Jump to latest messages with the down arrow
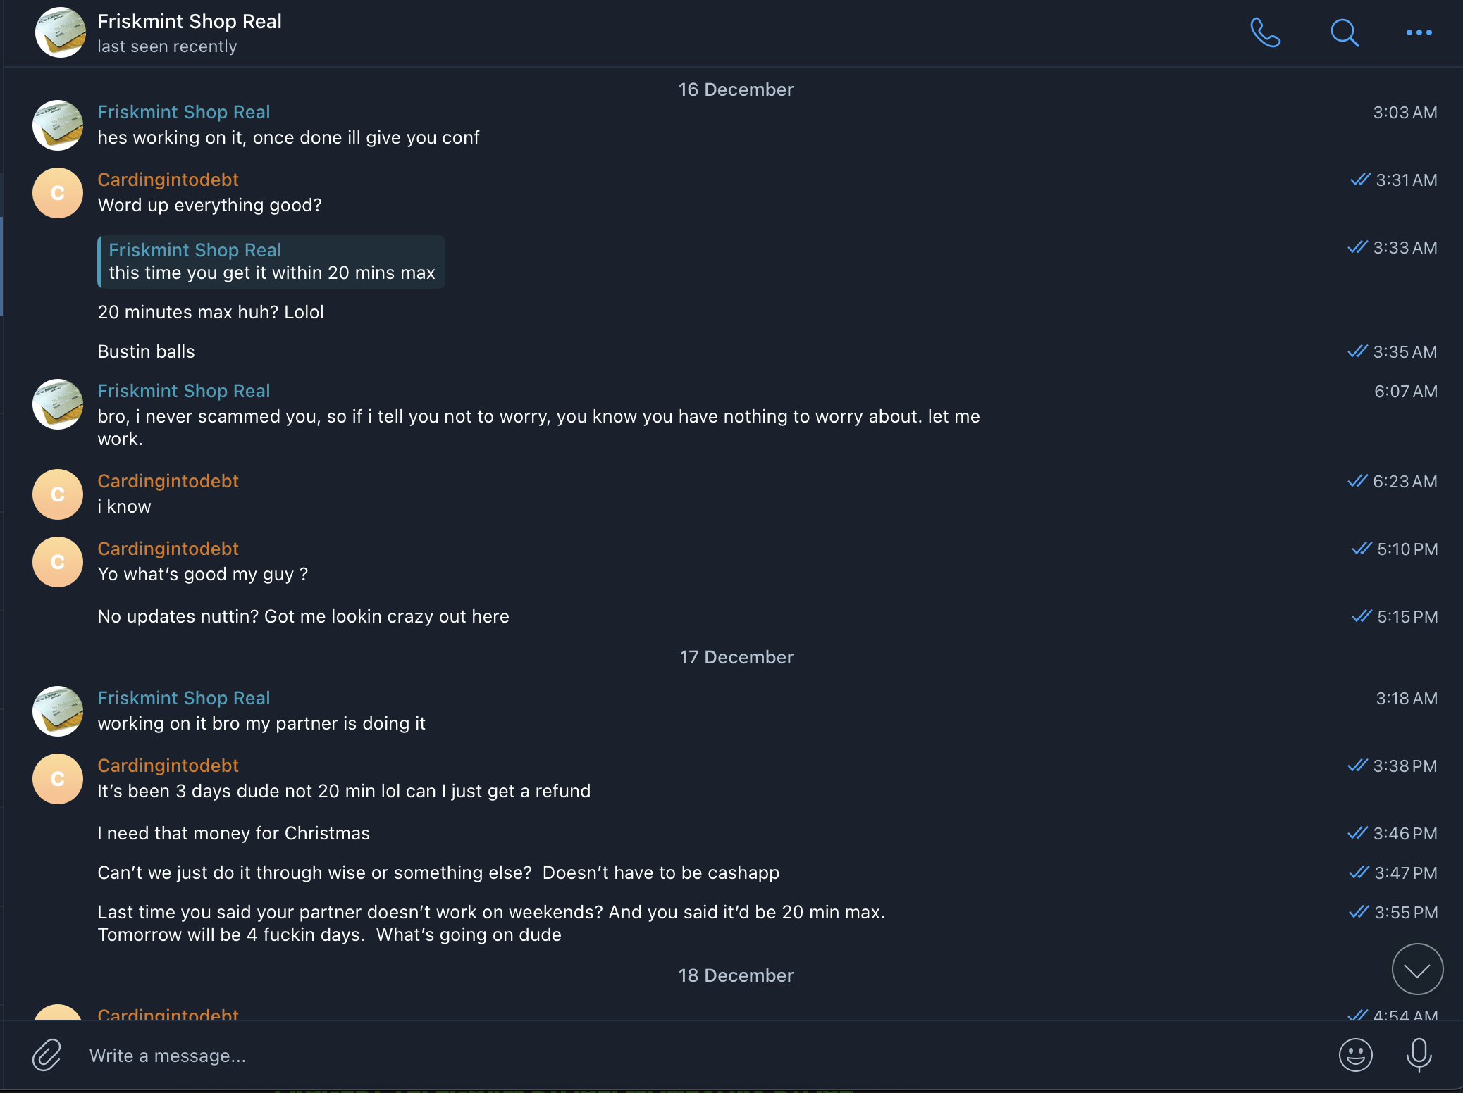The height and width of the screenshot is (1093, 1463). point(1417,970)
